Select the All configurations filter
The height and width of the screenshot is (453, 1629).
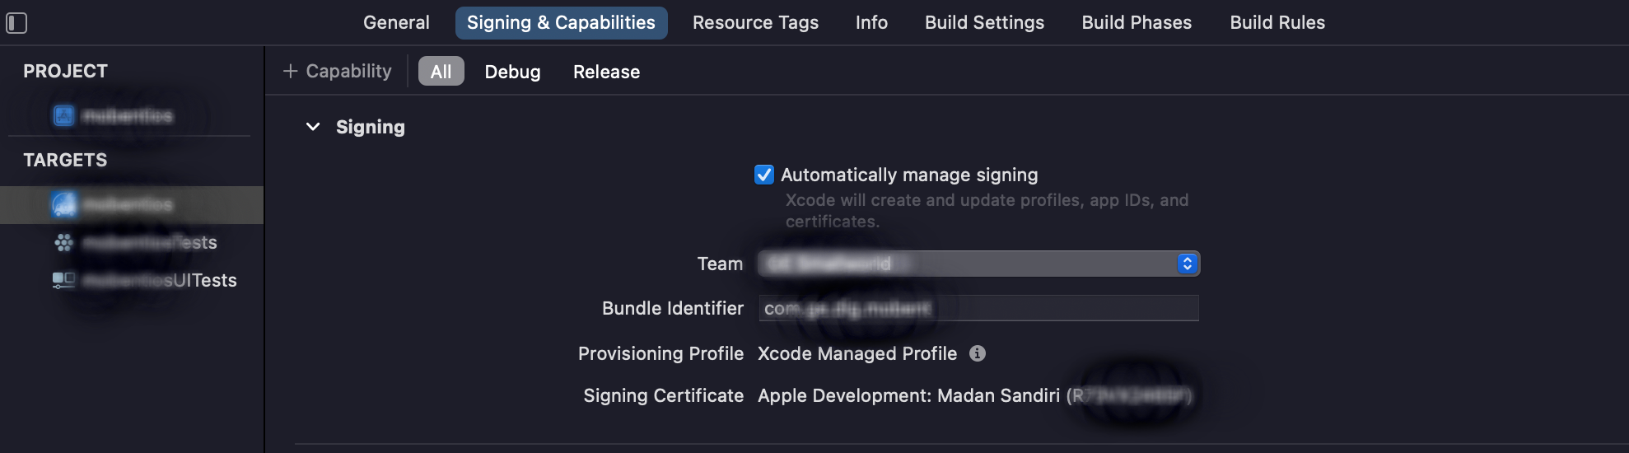coord(441,72)
